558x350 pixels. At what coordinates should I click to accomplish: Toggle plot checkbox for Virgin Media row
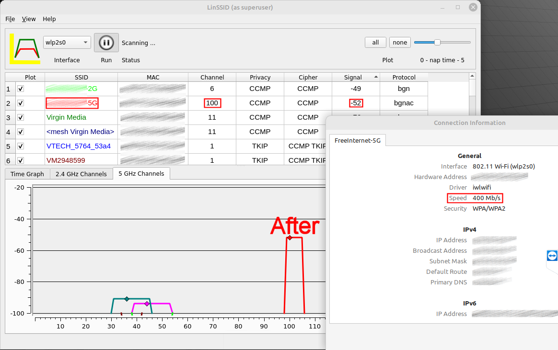(21, 117)
